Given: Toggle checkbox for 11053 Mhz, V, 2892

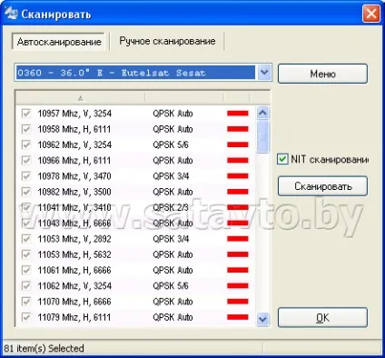Looking at the screenshot, I should [x=26, y=239].
